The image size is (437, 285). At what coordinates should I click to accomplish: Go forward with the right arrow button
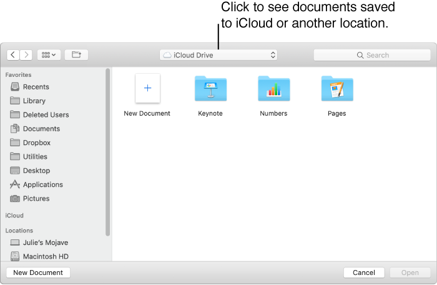tap(26, 55)
